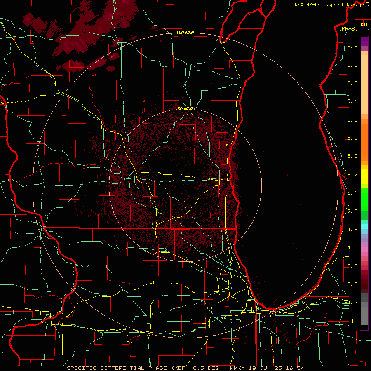Pick the purple swatch at the color bar top
Image resolution: width=371 pixels, height=371 pixels.
point(364,41)
